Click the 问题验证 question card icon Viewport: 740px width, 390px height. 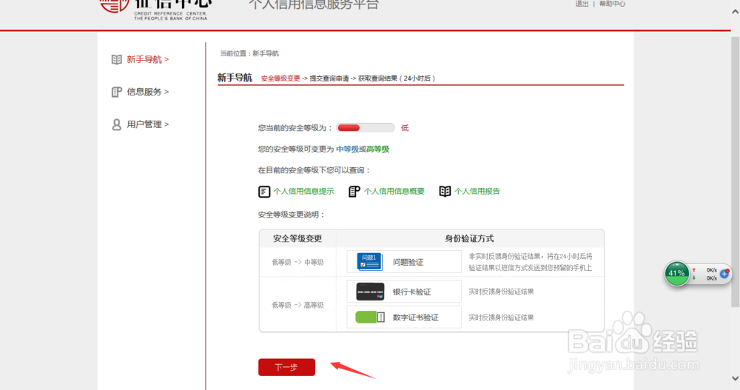369,261
